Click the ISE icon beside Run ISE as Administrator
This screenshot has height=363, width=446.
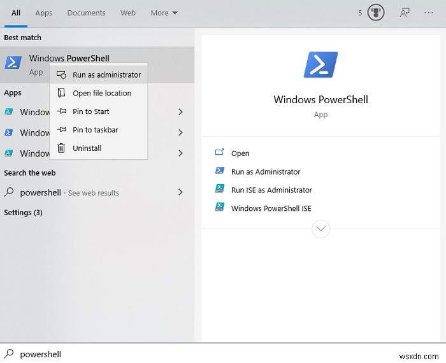(220, 189)
